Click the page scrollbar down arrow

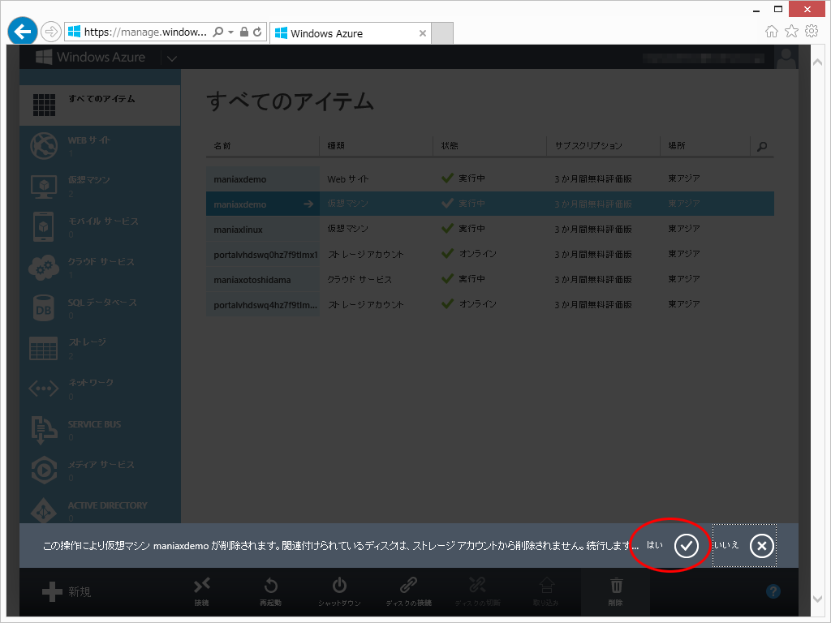[818, 599]
